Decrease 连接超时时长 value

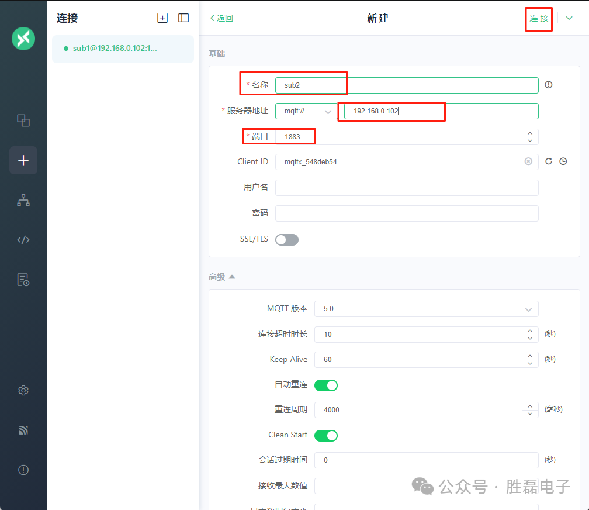coord(530,338)
